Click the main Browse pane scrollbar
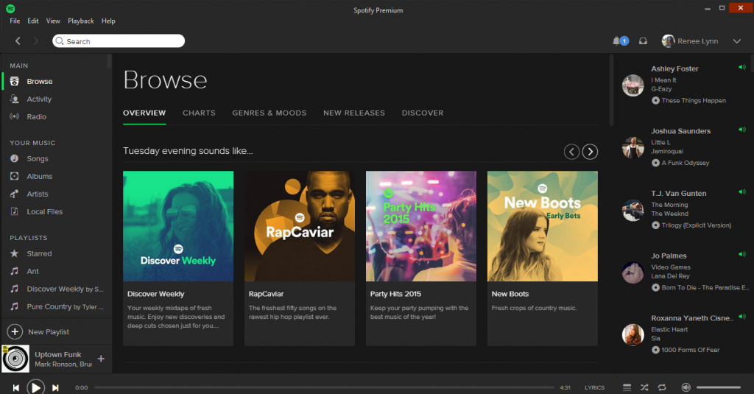Image resolution: width=754 pixels, height=394 pixels. click(612, 90)
